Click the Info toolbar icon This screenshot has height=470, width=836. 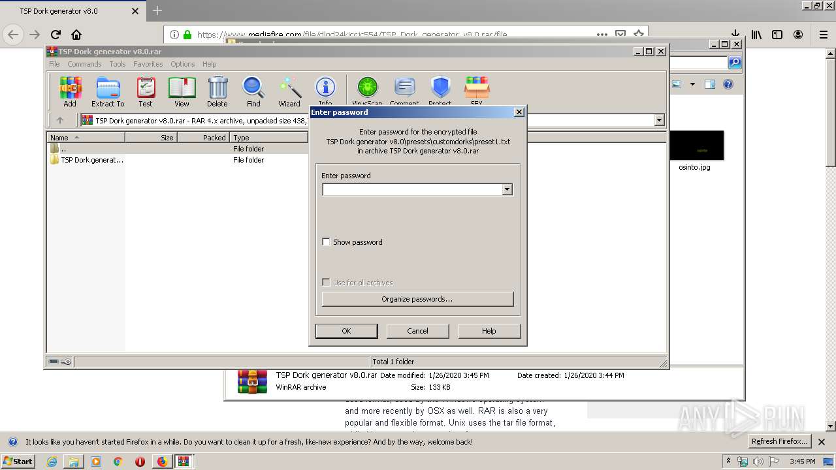(325, 90)
